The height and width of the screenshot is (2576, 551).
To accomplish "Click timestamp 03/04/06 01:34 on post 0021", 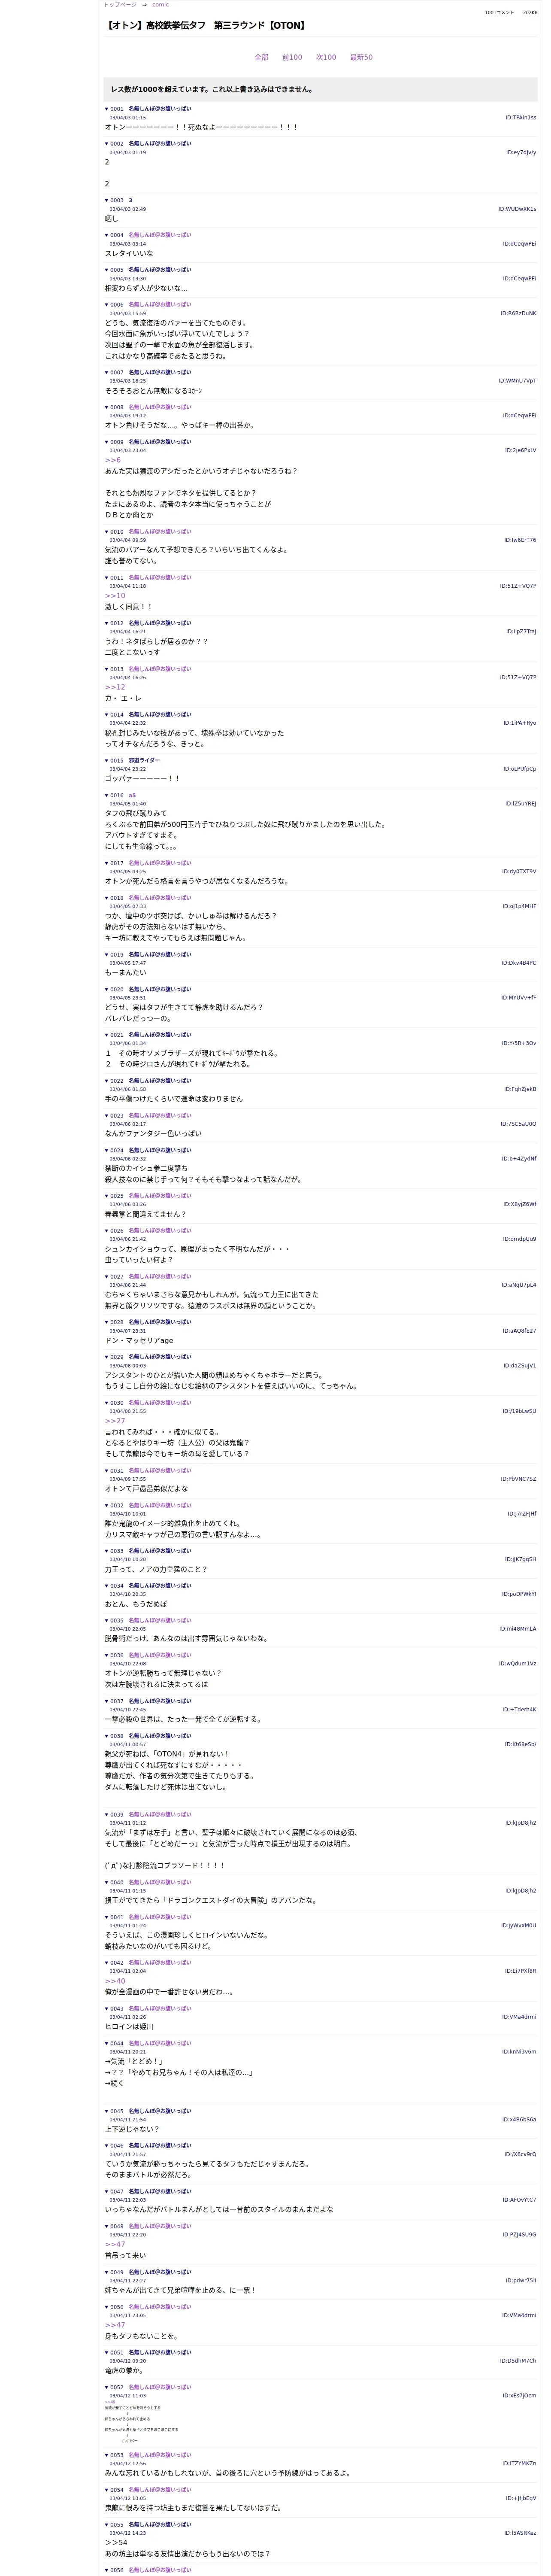I will (127, 1044).
